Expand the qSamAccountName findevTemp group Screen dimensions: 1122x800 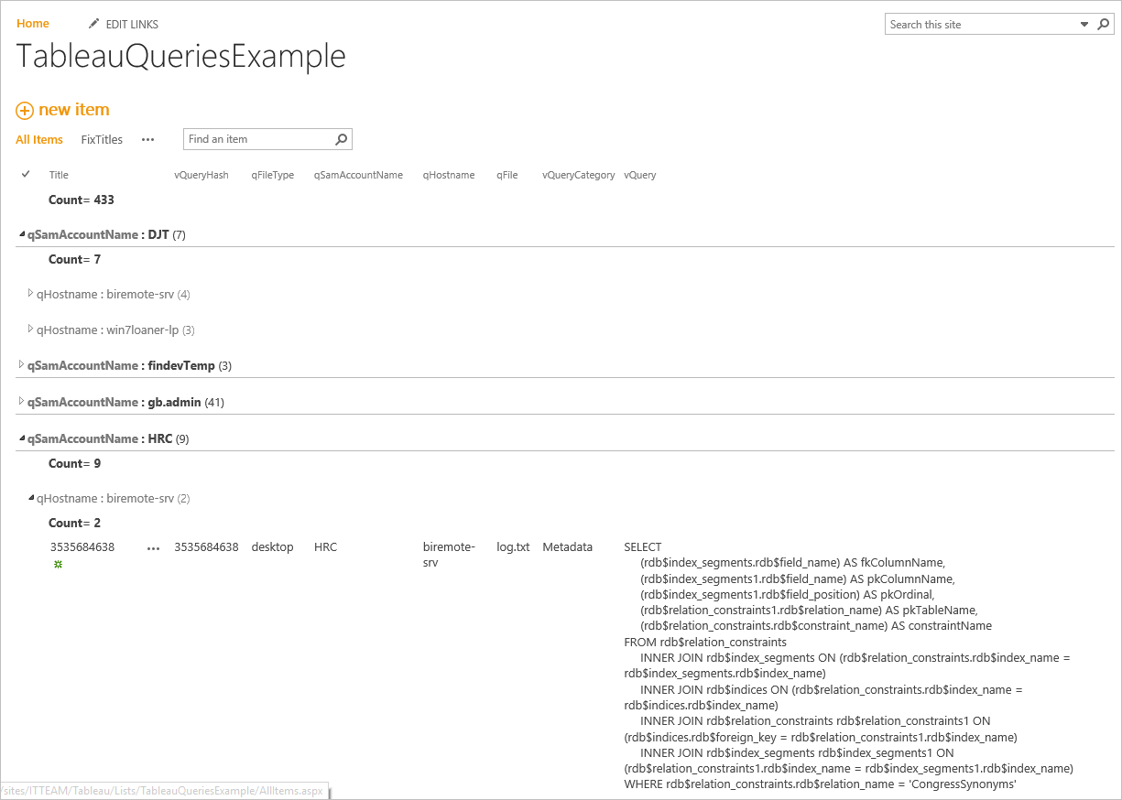tap(22, 365)
